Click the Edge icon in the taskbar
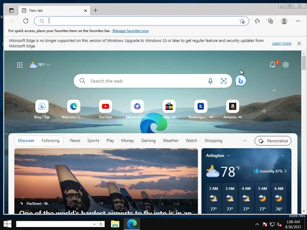The width and height of the screenshot is (307, 230). point(132,224)
